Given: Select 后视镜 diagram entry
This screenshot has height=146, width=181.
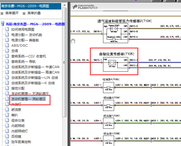Looking at the screenshot, I should tap(16, 136).
